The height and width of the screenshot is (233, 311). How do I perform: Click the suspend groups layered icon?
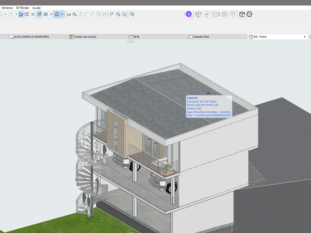tap(46, 14)
